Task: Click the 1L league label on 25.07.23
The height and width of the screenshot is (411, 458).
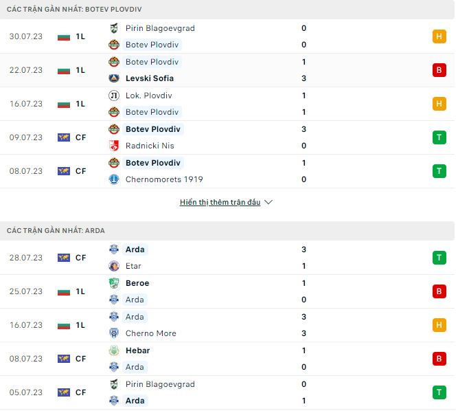Action: click(80, 291)
